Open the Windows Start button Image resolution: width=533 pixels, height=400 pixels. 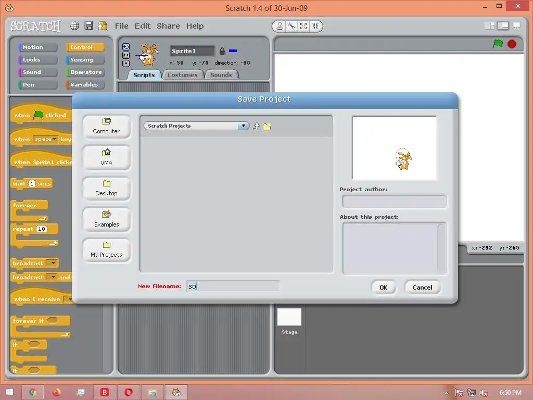tap(10, 392)
